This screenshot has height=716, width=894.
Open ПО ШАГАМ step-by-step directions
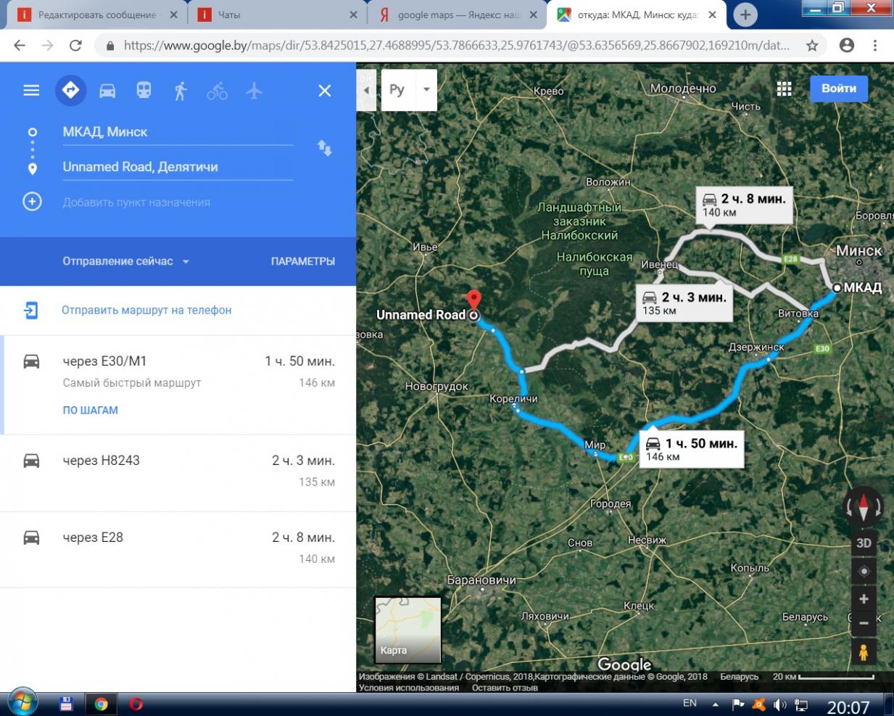(90, 410)
